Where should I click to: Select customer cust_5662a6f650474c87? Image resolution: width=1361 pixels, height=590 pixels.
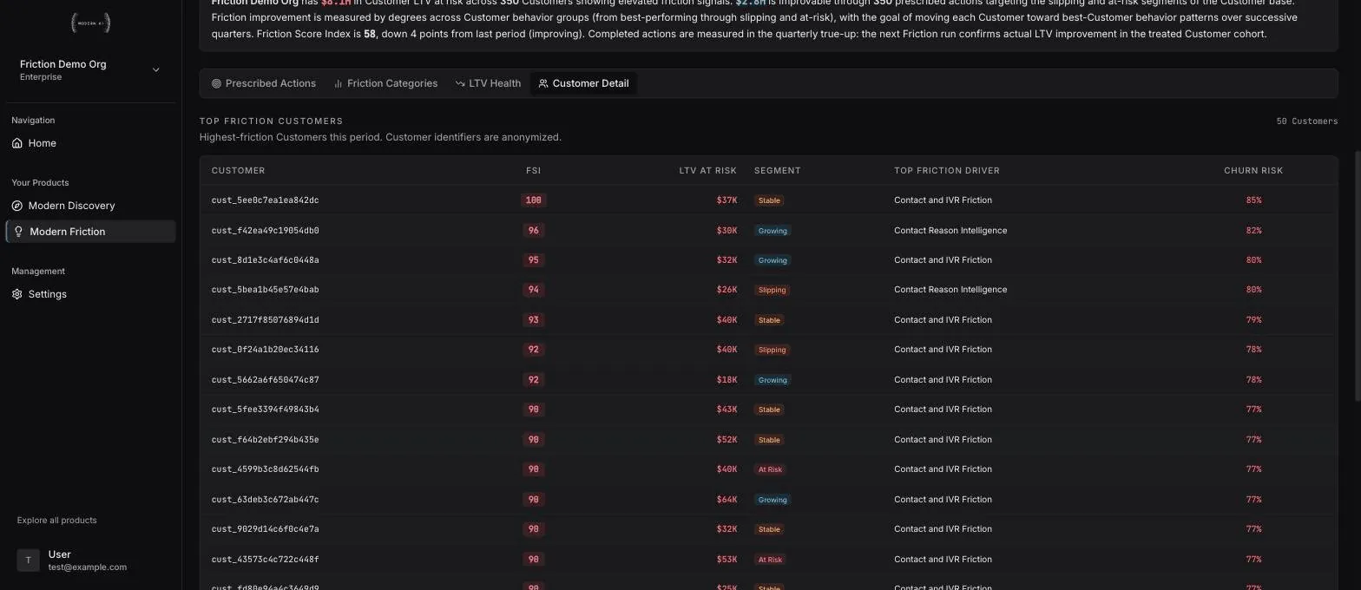coord(265,380)
